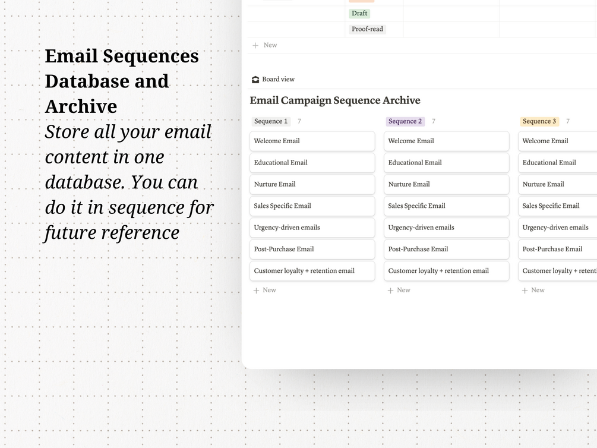Open Sales Specific Email card in Sequence 2

coord(447,206)
